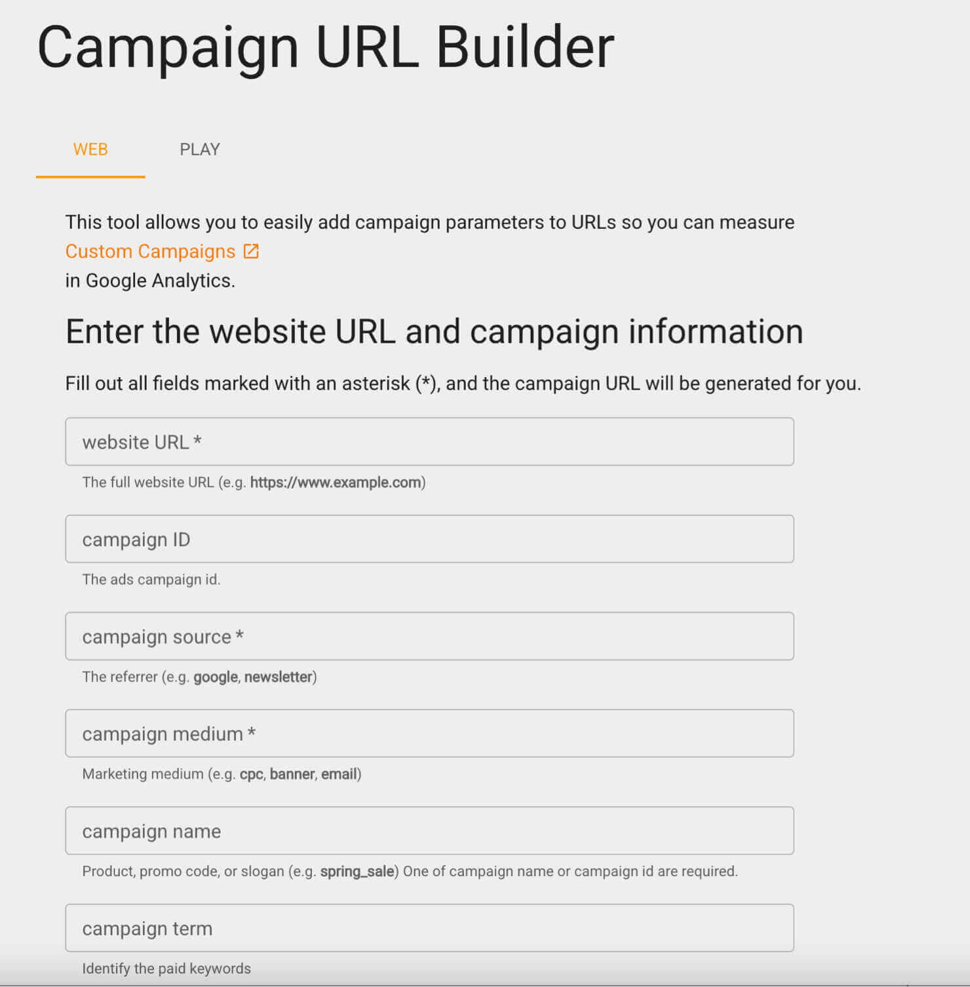The height and width of the screenshot is (987, 970).
Task: Select the campaign source field
Action: (x=429, y=636)
